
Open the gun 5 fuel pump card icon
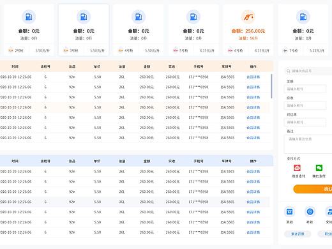click(193, 17)
